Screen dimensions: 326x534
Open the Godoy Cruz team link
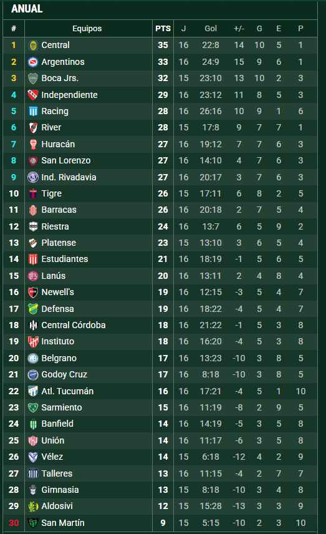(64, 375)
